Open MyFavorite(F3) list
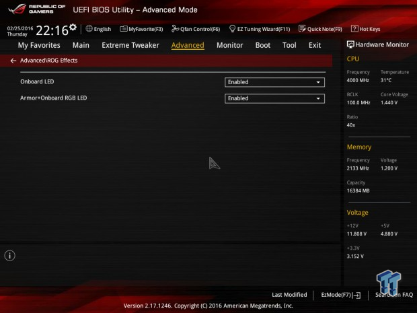 click(x=141, y=29)
